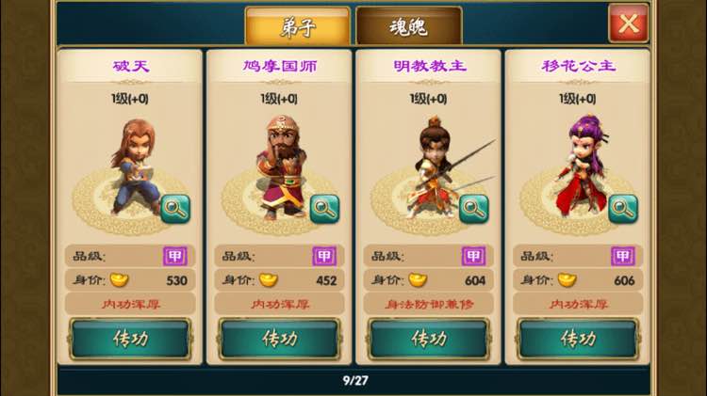Screen dimensions: 707x396
Task: Tap 传功 button under 明教教主
Action: point(429,339)
